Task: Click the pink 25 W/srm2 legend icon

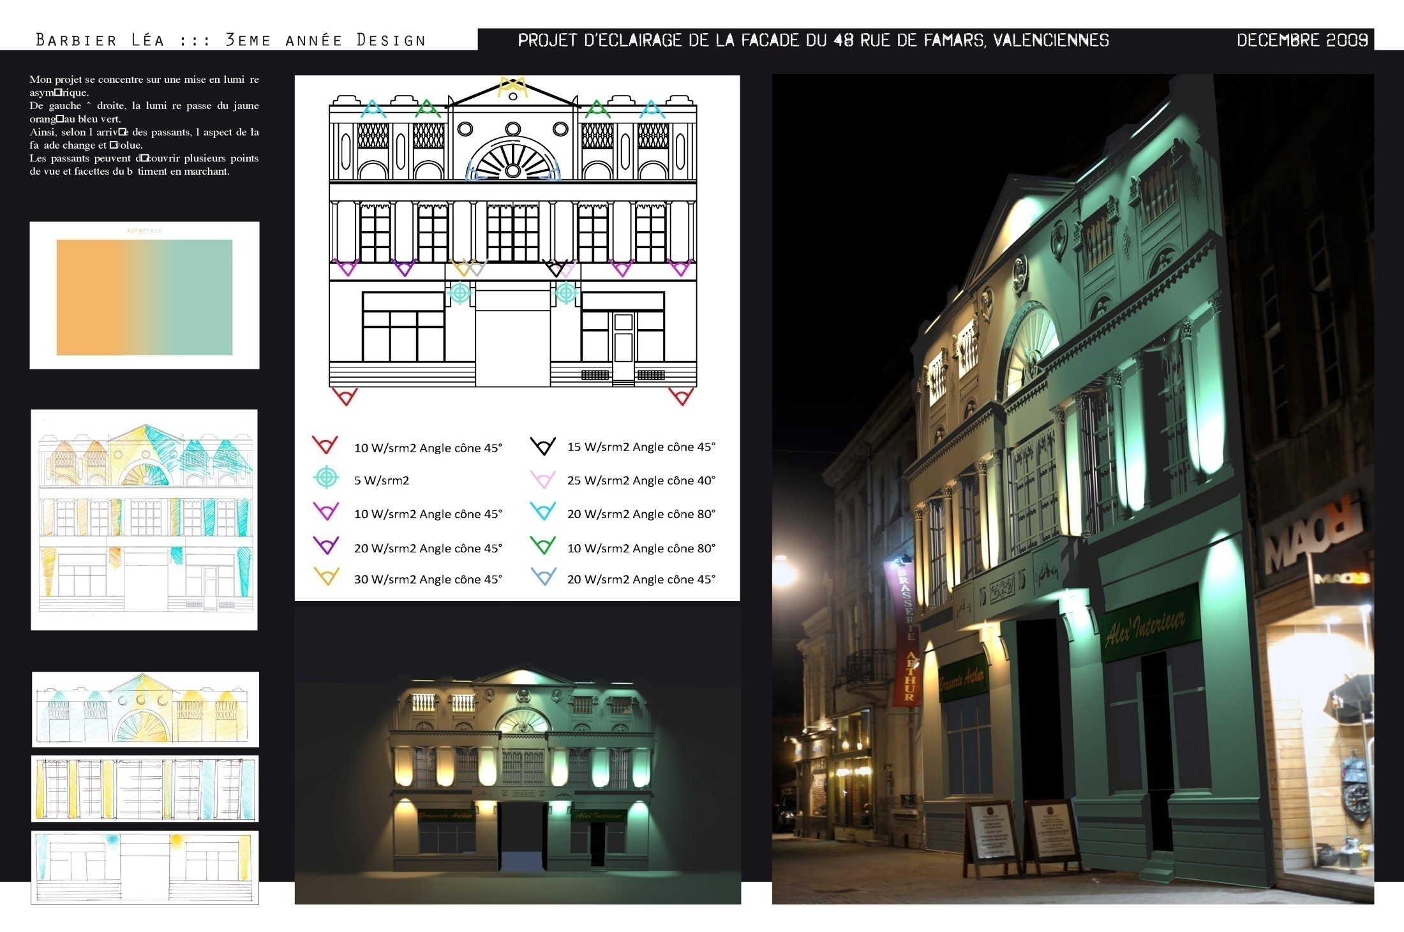Action: (543, 478)
